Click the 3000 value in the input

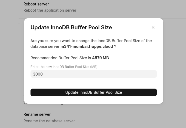pyautogui.click(x=38, y=74)
